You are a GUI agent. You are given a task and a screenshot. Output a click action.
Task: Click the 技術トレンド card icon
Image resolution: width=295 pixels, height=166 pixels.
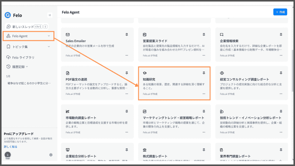[x=222, y=112]
